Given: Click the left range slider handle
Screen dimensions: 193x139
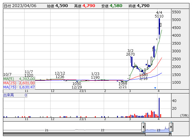Looking at the screenshot, I should point(143,127).
